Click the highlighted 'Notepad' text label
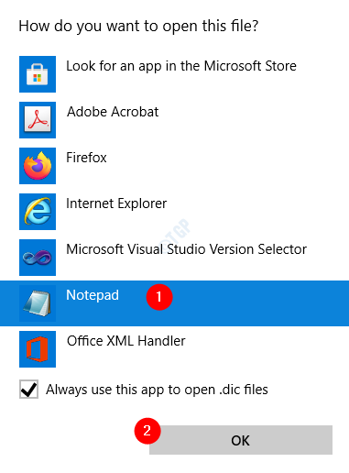This screenshot has width=349, height=473. 93,295
